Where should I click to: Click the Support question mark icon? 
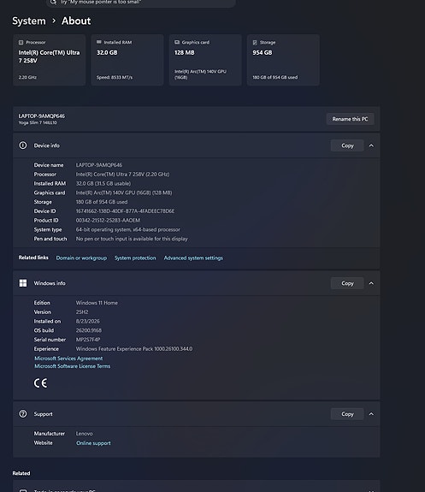click(23, 414)
